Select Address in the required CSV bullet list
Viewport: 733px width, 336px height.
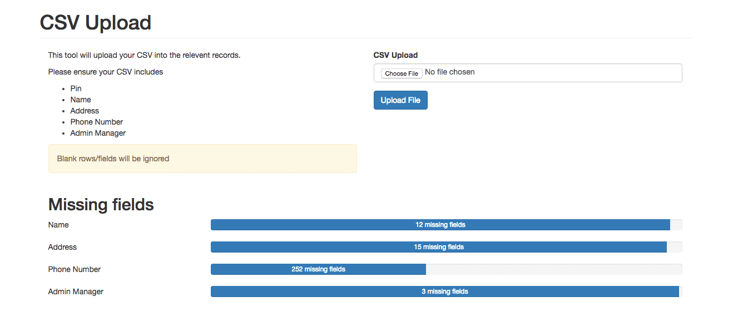click(x=85, y=111)
